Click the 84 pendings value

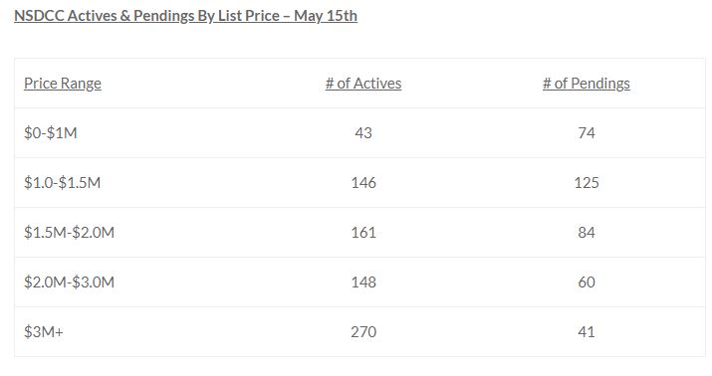click(587, 232)
